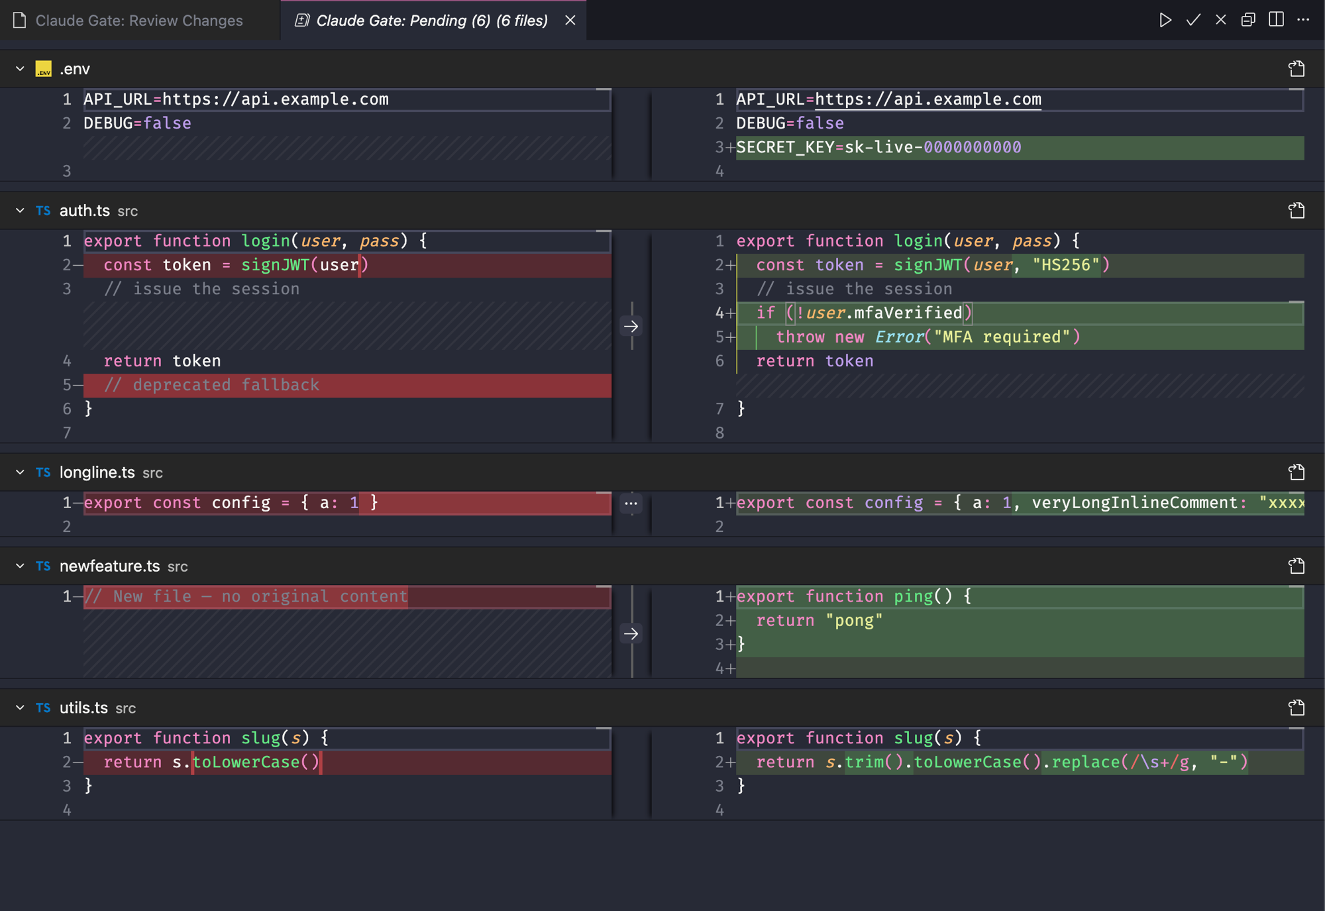
Task: Click the utils.ts file name header
Action: point(83,708)
